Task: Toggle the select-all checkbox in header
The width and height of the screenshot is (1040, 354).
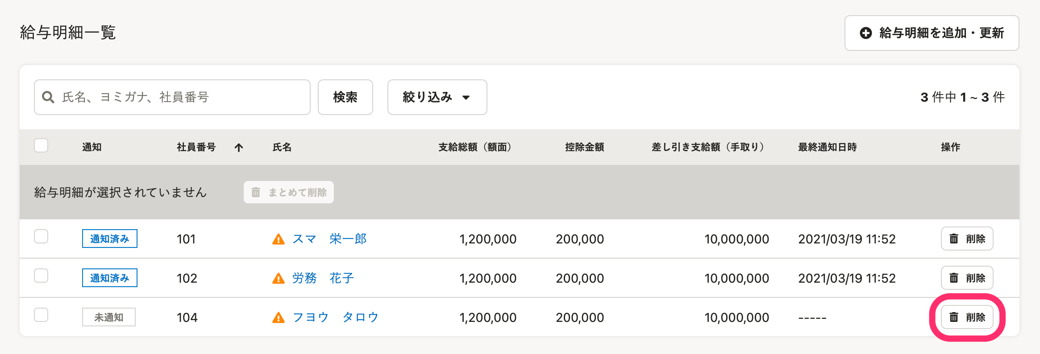Action: point(41,146)
